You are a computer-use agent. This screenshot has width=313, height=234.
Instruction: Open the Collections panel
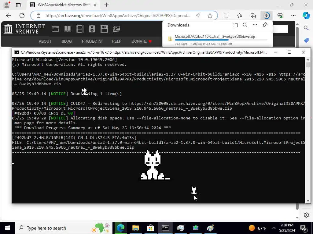[x=253, y=16]
